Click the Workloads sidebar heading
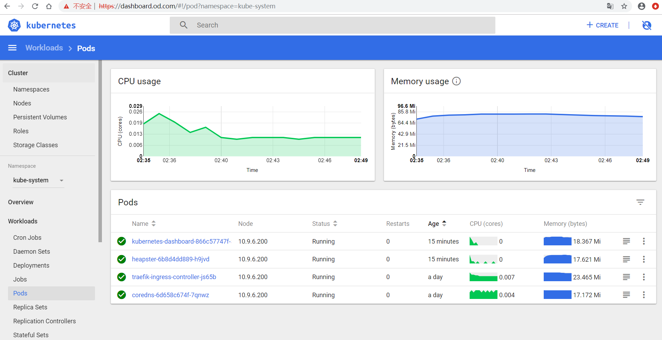This screenshot has width=662, height=340. [23, 221]
